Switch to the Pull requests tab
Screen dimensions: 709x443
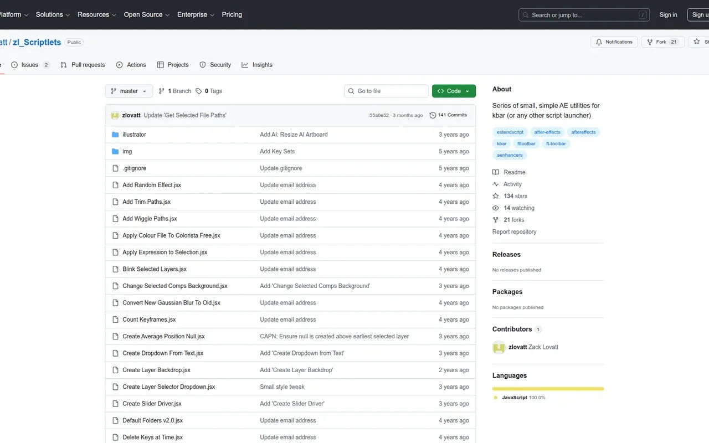point(83,65)
